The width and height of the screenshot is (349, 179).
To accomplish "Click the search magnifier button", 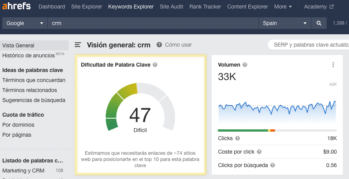I will [x=319, y=23].
